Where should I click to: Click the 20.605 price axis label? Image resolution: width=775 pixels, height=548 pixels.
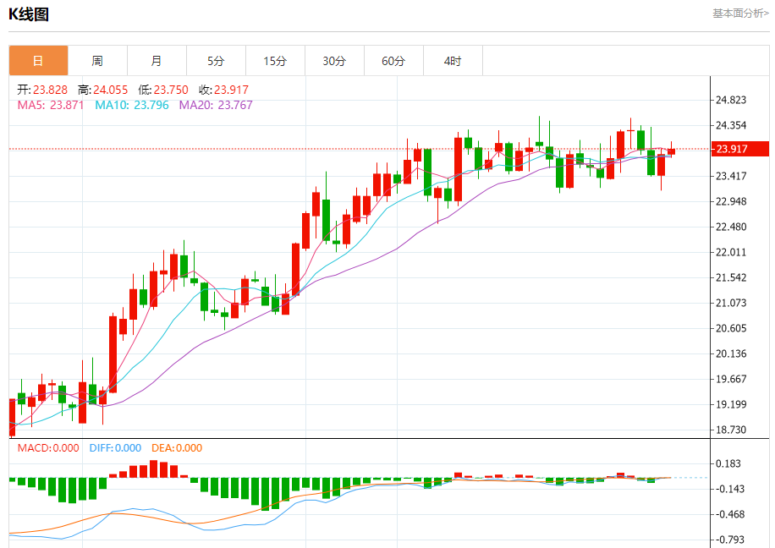[731, 329]
